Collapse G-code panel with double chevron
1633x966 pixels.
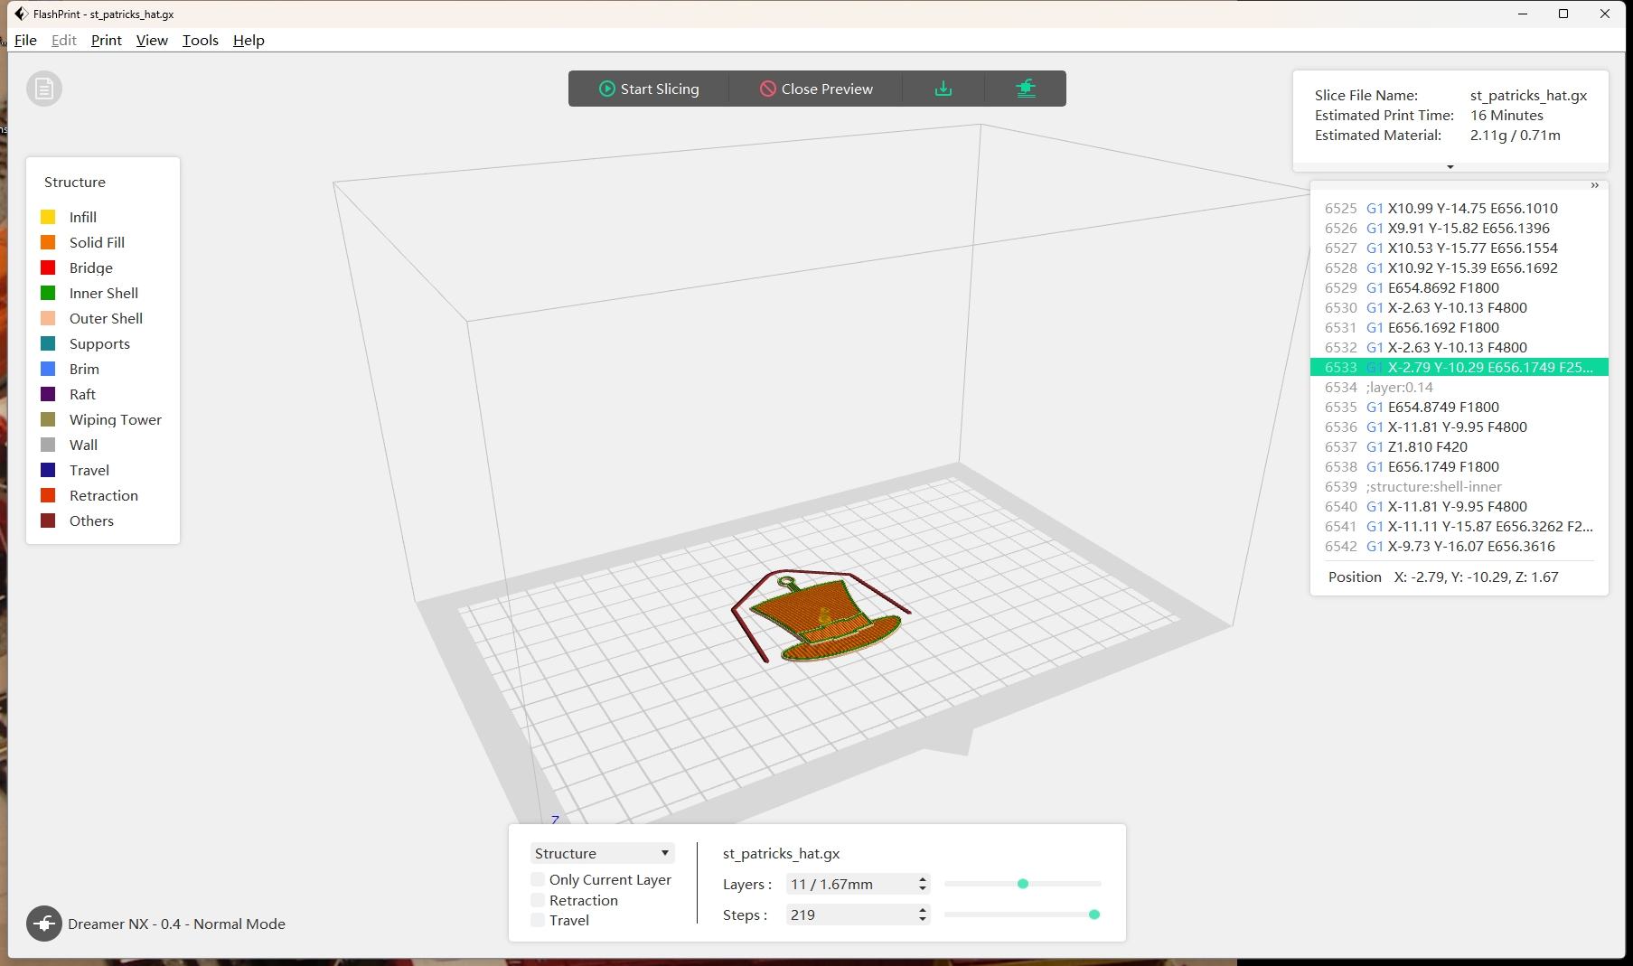(1594, 185)
